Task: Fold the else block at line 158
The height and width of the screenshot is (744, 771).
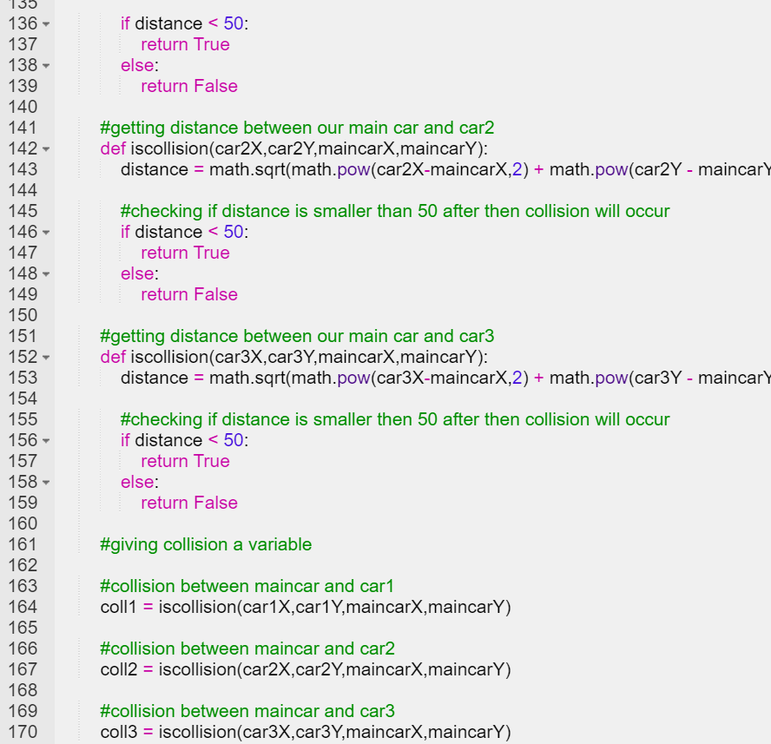Action: click(45, 483)
